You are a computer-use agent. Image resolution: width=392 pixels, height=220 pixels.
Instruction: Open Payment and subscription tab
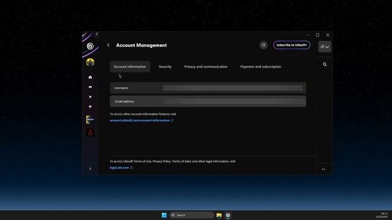[x=261, y=67]
